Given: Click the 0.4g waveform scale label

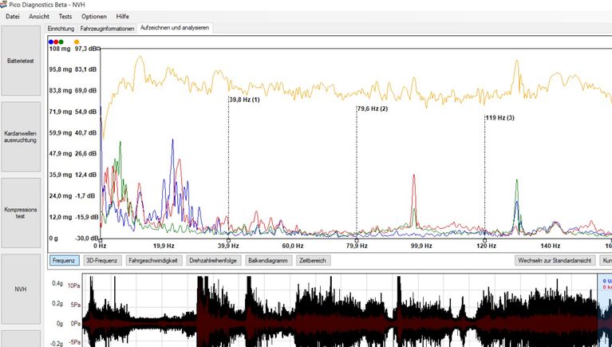Looking at the screenshot, I should point(57,283).
